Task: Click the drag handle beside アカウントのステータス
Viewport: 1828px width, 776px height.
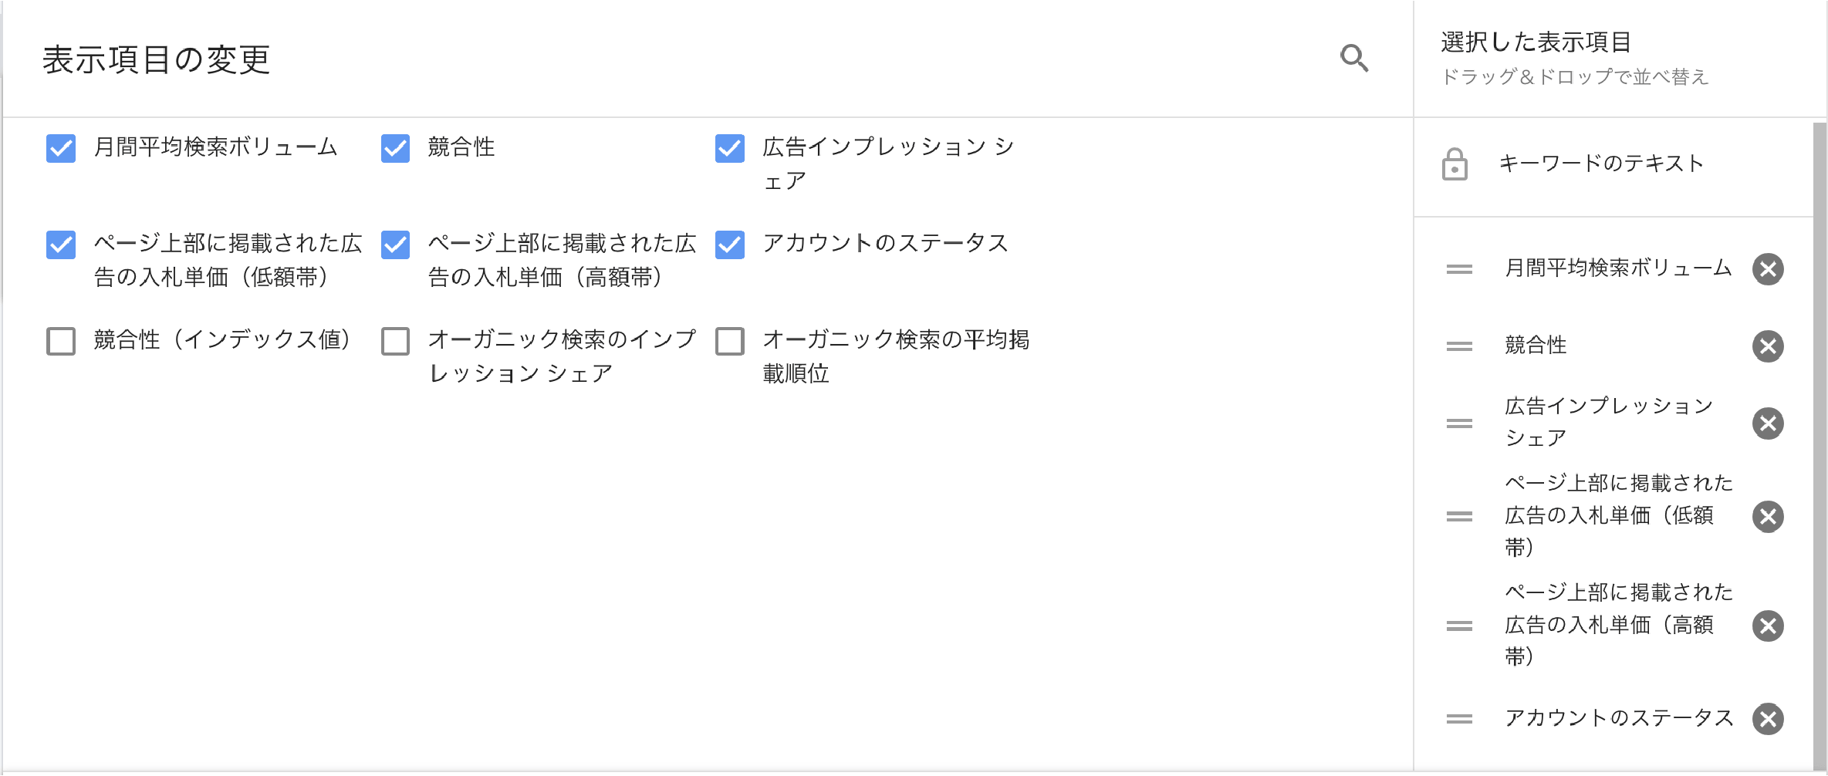Action: click(1458, 719)
